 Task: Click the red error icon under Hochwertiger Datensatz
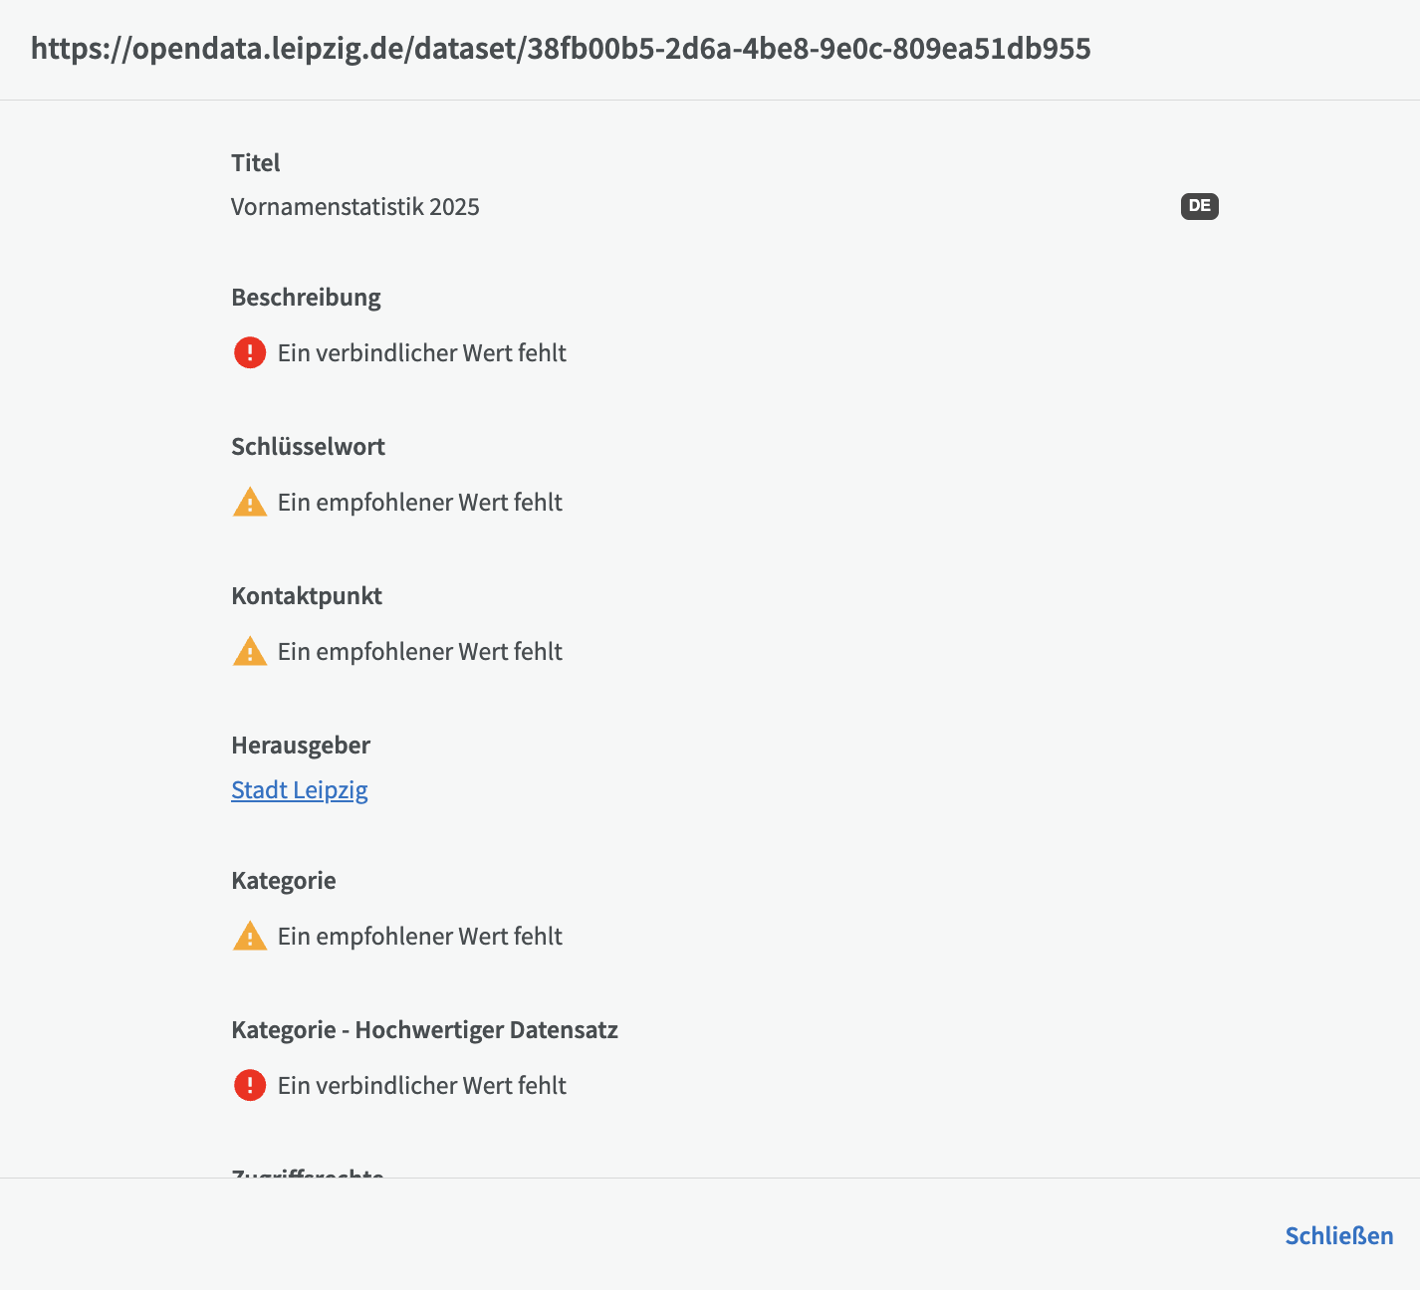[249, 1086]
